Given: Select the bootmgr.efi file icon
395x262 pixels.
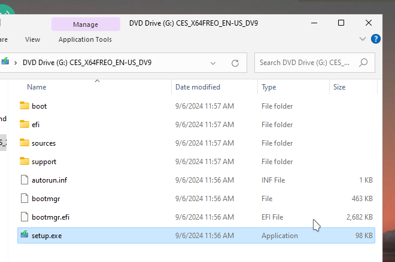Looking at the screenshot, I should click(25, 217).
